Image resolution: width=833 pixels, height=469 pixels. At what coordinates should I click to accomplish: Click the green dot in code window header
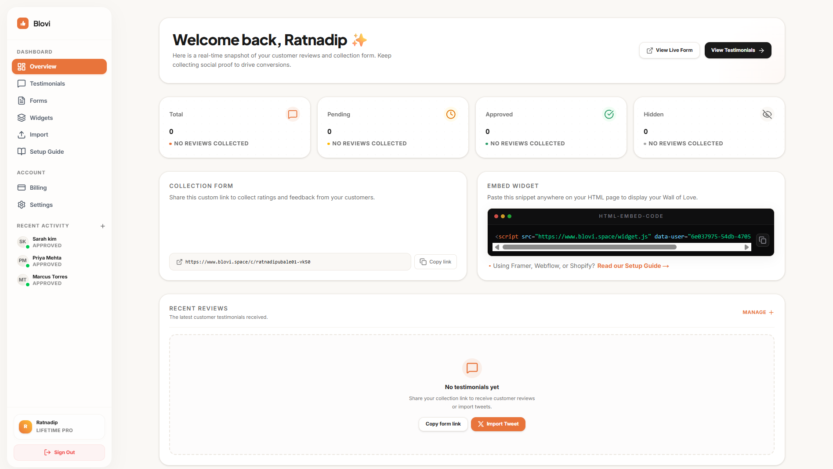(509, 216)
